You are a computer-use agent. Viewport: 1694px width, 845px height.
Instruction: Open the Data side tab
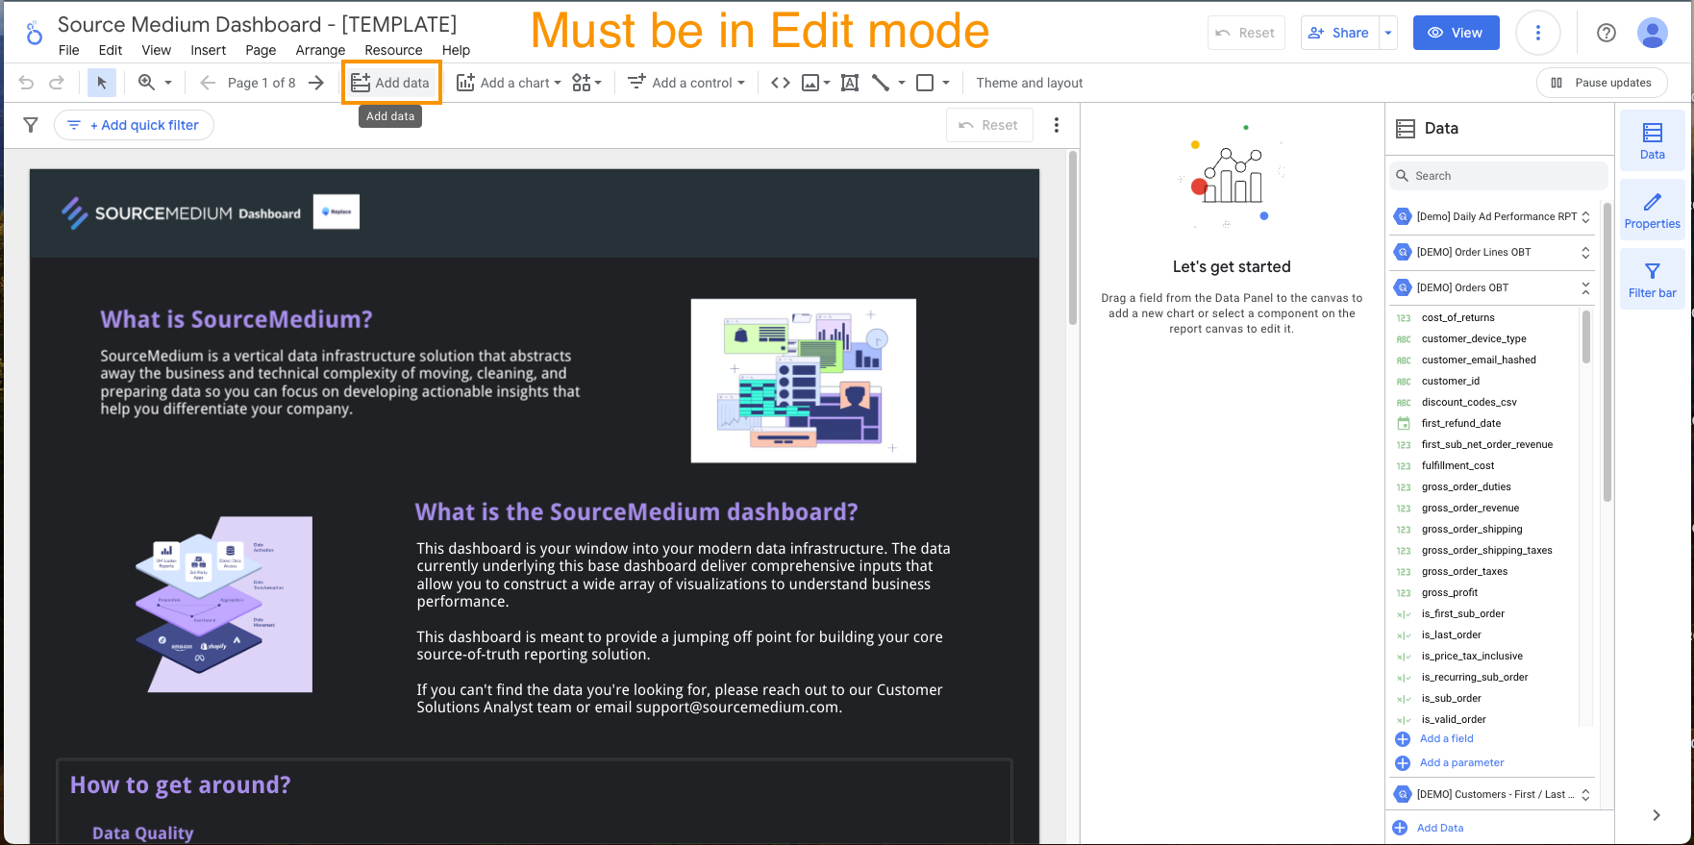click(1652, 140)
